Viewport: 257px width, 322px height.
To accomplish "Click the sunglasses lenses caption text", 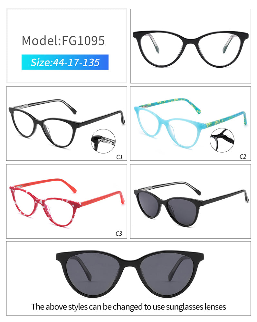I will click(128, 307).
